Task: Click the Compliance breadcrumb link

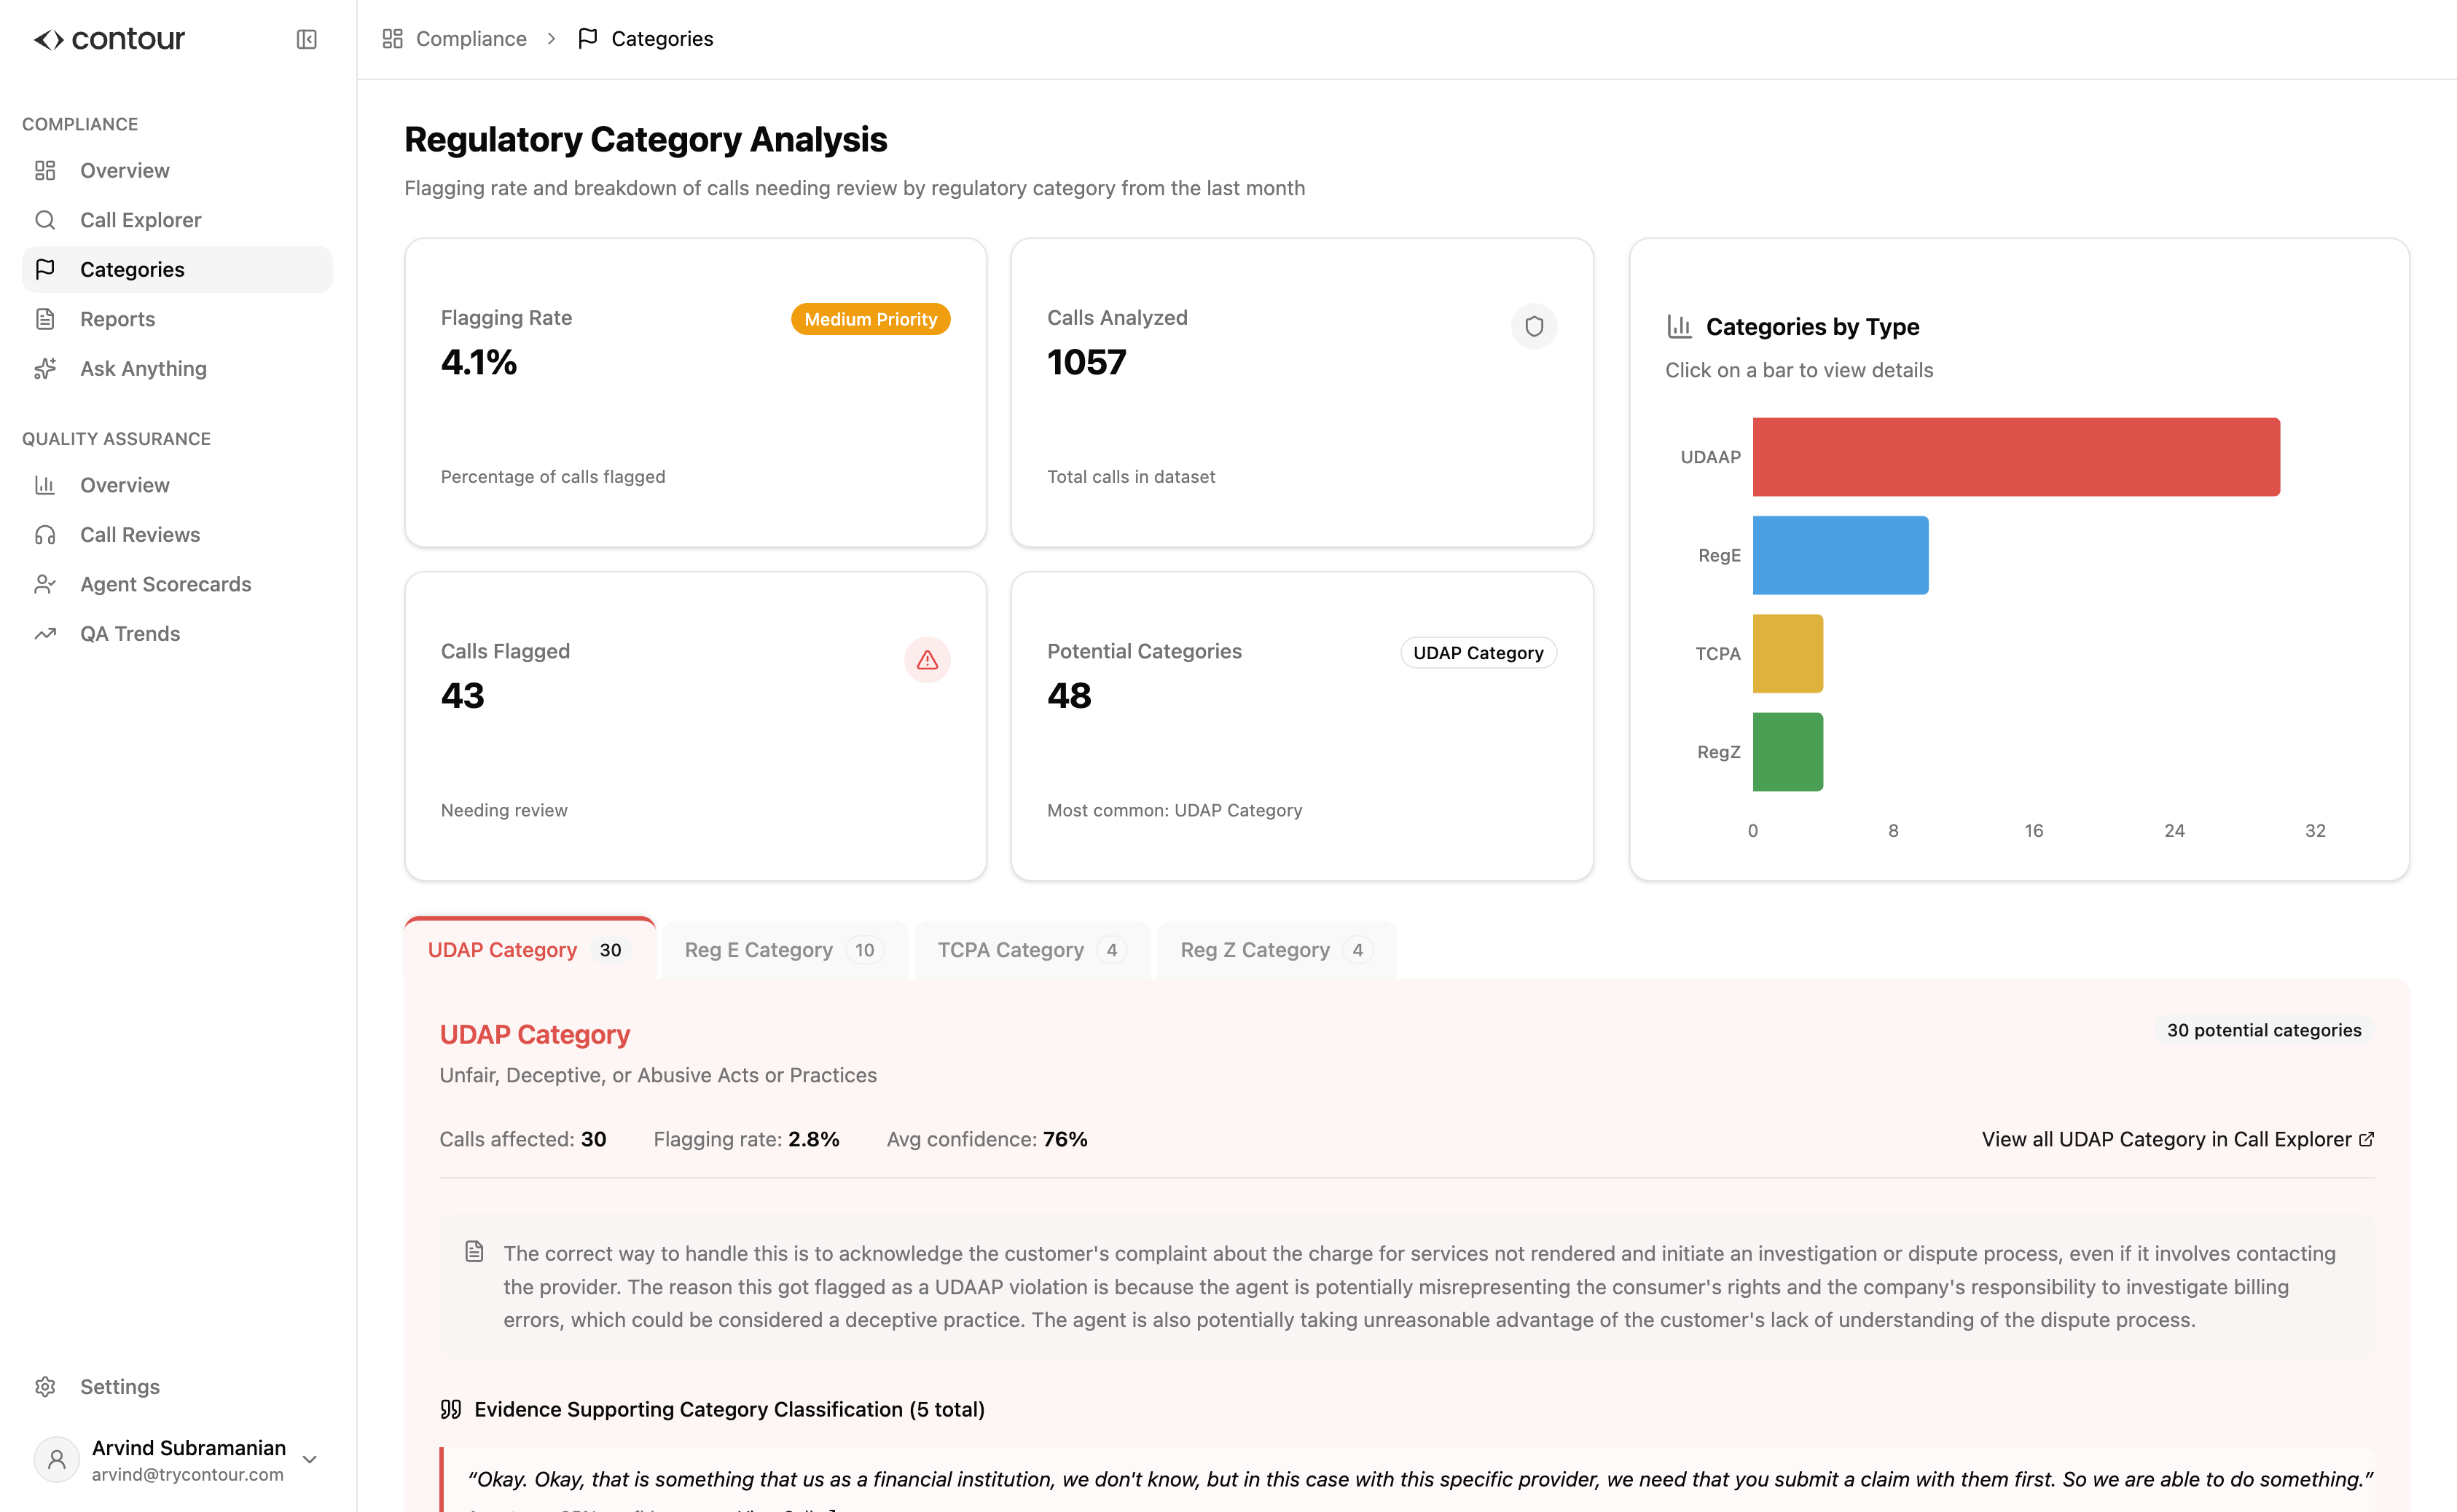Action: click(470, 39)
